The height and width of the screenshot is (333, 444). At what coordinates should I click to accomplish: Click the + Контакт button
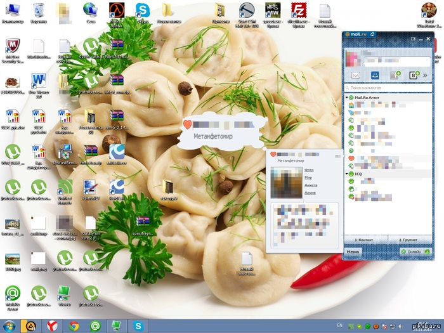coord(365,240)
